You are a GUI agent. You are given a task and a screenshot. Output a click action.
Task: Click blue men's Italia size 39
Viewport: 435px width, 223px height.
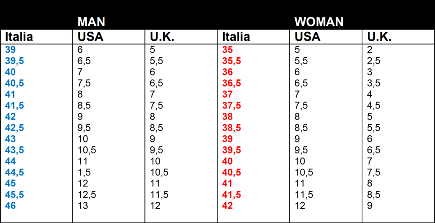(x=11, y=50)
